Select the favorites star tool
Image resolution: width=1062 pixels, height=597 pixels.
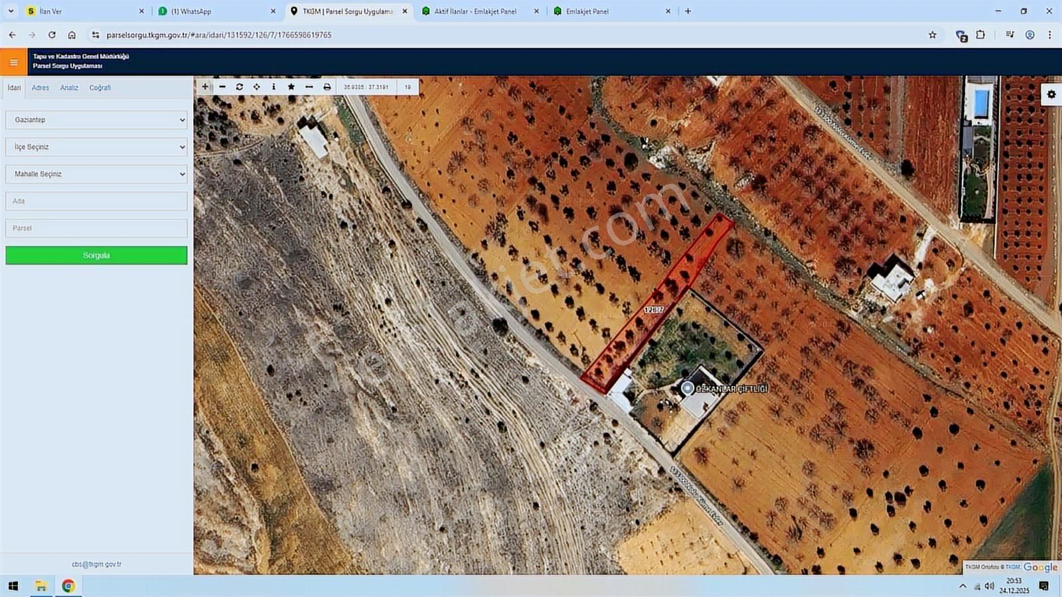pyautogui.click(x=291, y=86)
